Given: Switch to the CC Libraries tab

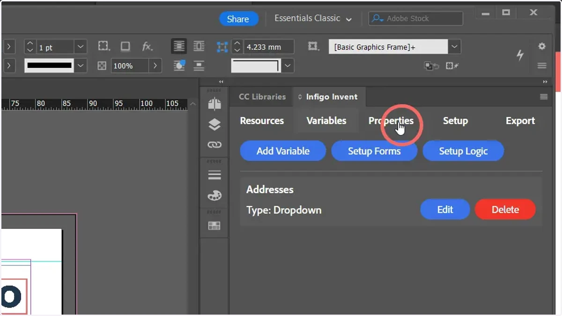Looking at the screenshot, I should [262, 96].
